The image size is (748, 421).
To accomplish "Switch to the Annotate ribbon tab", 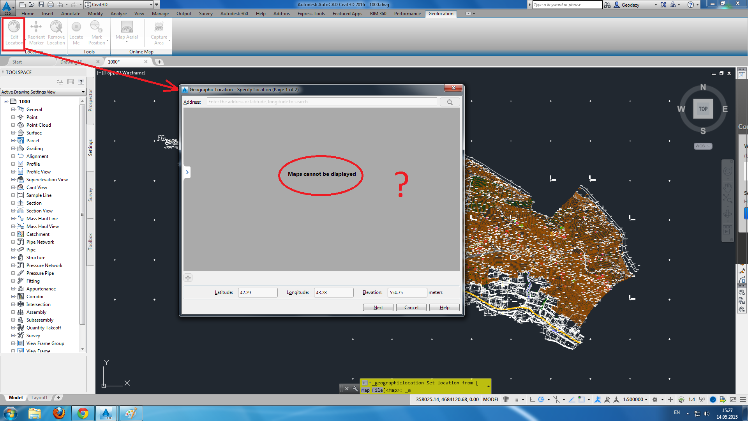I will click(x=71, y=14).
